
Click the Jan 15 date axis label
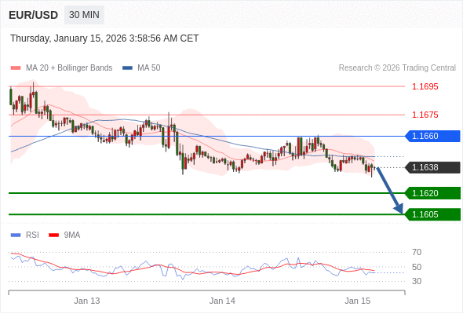[x=357, y=301]
